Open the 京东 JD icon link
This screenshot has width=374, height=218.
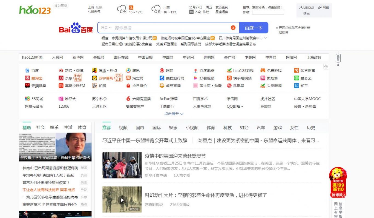tap(61, 78)
